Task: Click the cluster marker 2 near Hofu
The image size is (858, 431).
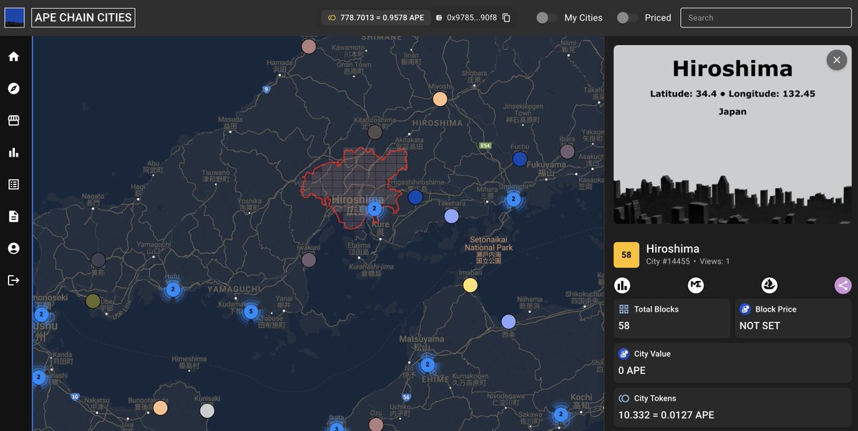Action: click(x=172, y=289)
